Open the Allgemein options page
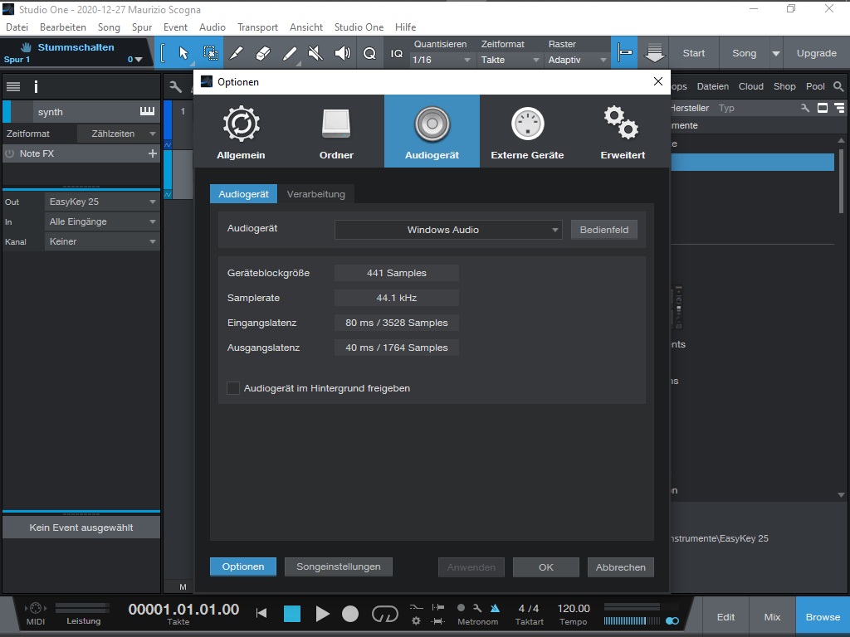The image size is (850, 637). pyautogui.click(x=242, y=131)
